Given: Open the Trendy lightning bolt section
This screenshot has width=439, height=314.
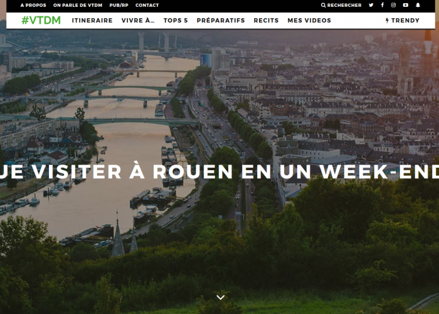Looking at the screenshot, I should (403, 21).
